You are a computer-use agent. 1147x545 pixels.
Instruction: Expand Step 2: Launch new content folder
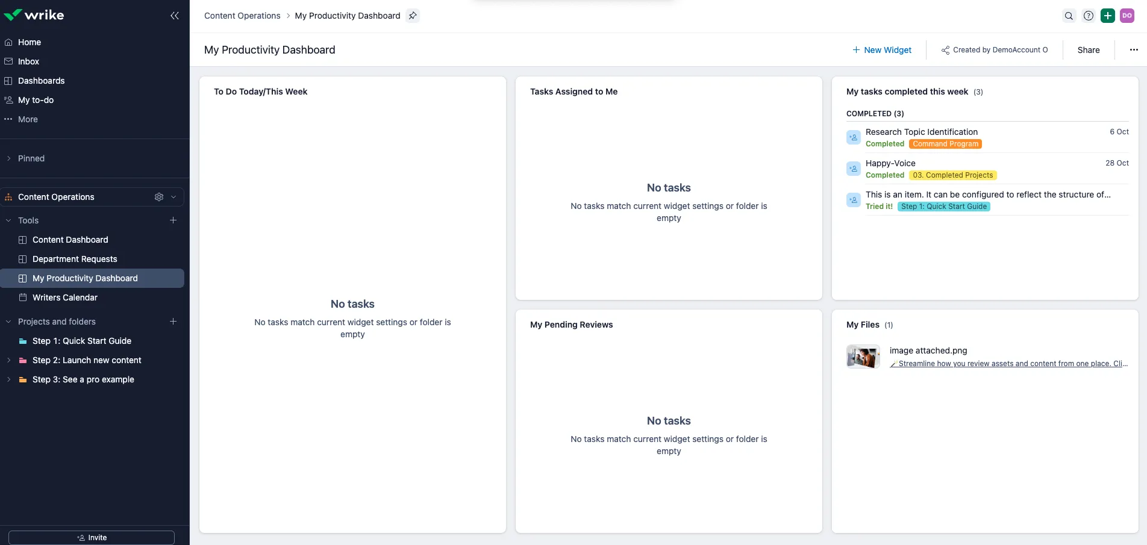coord(8,360)
